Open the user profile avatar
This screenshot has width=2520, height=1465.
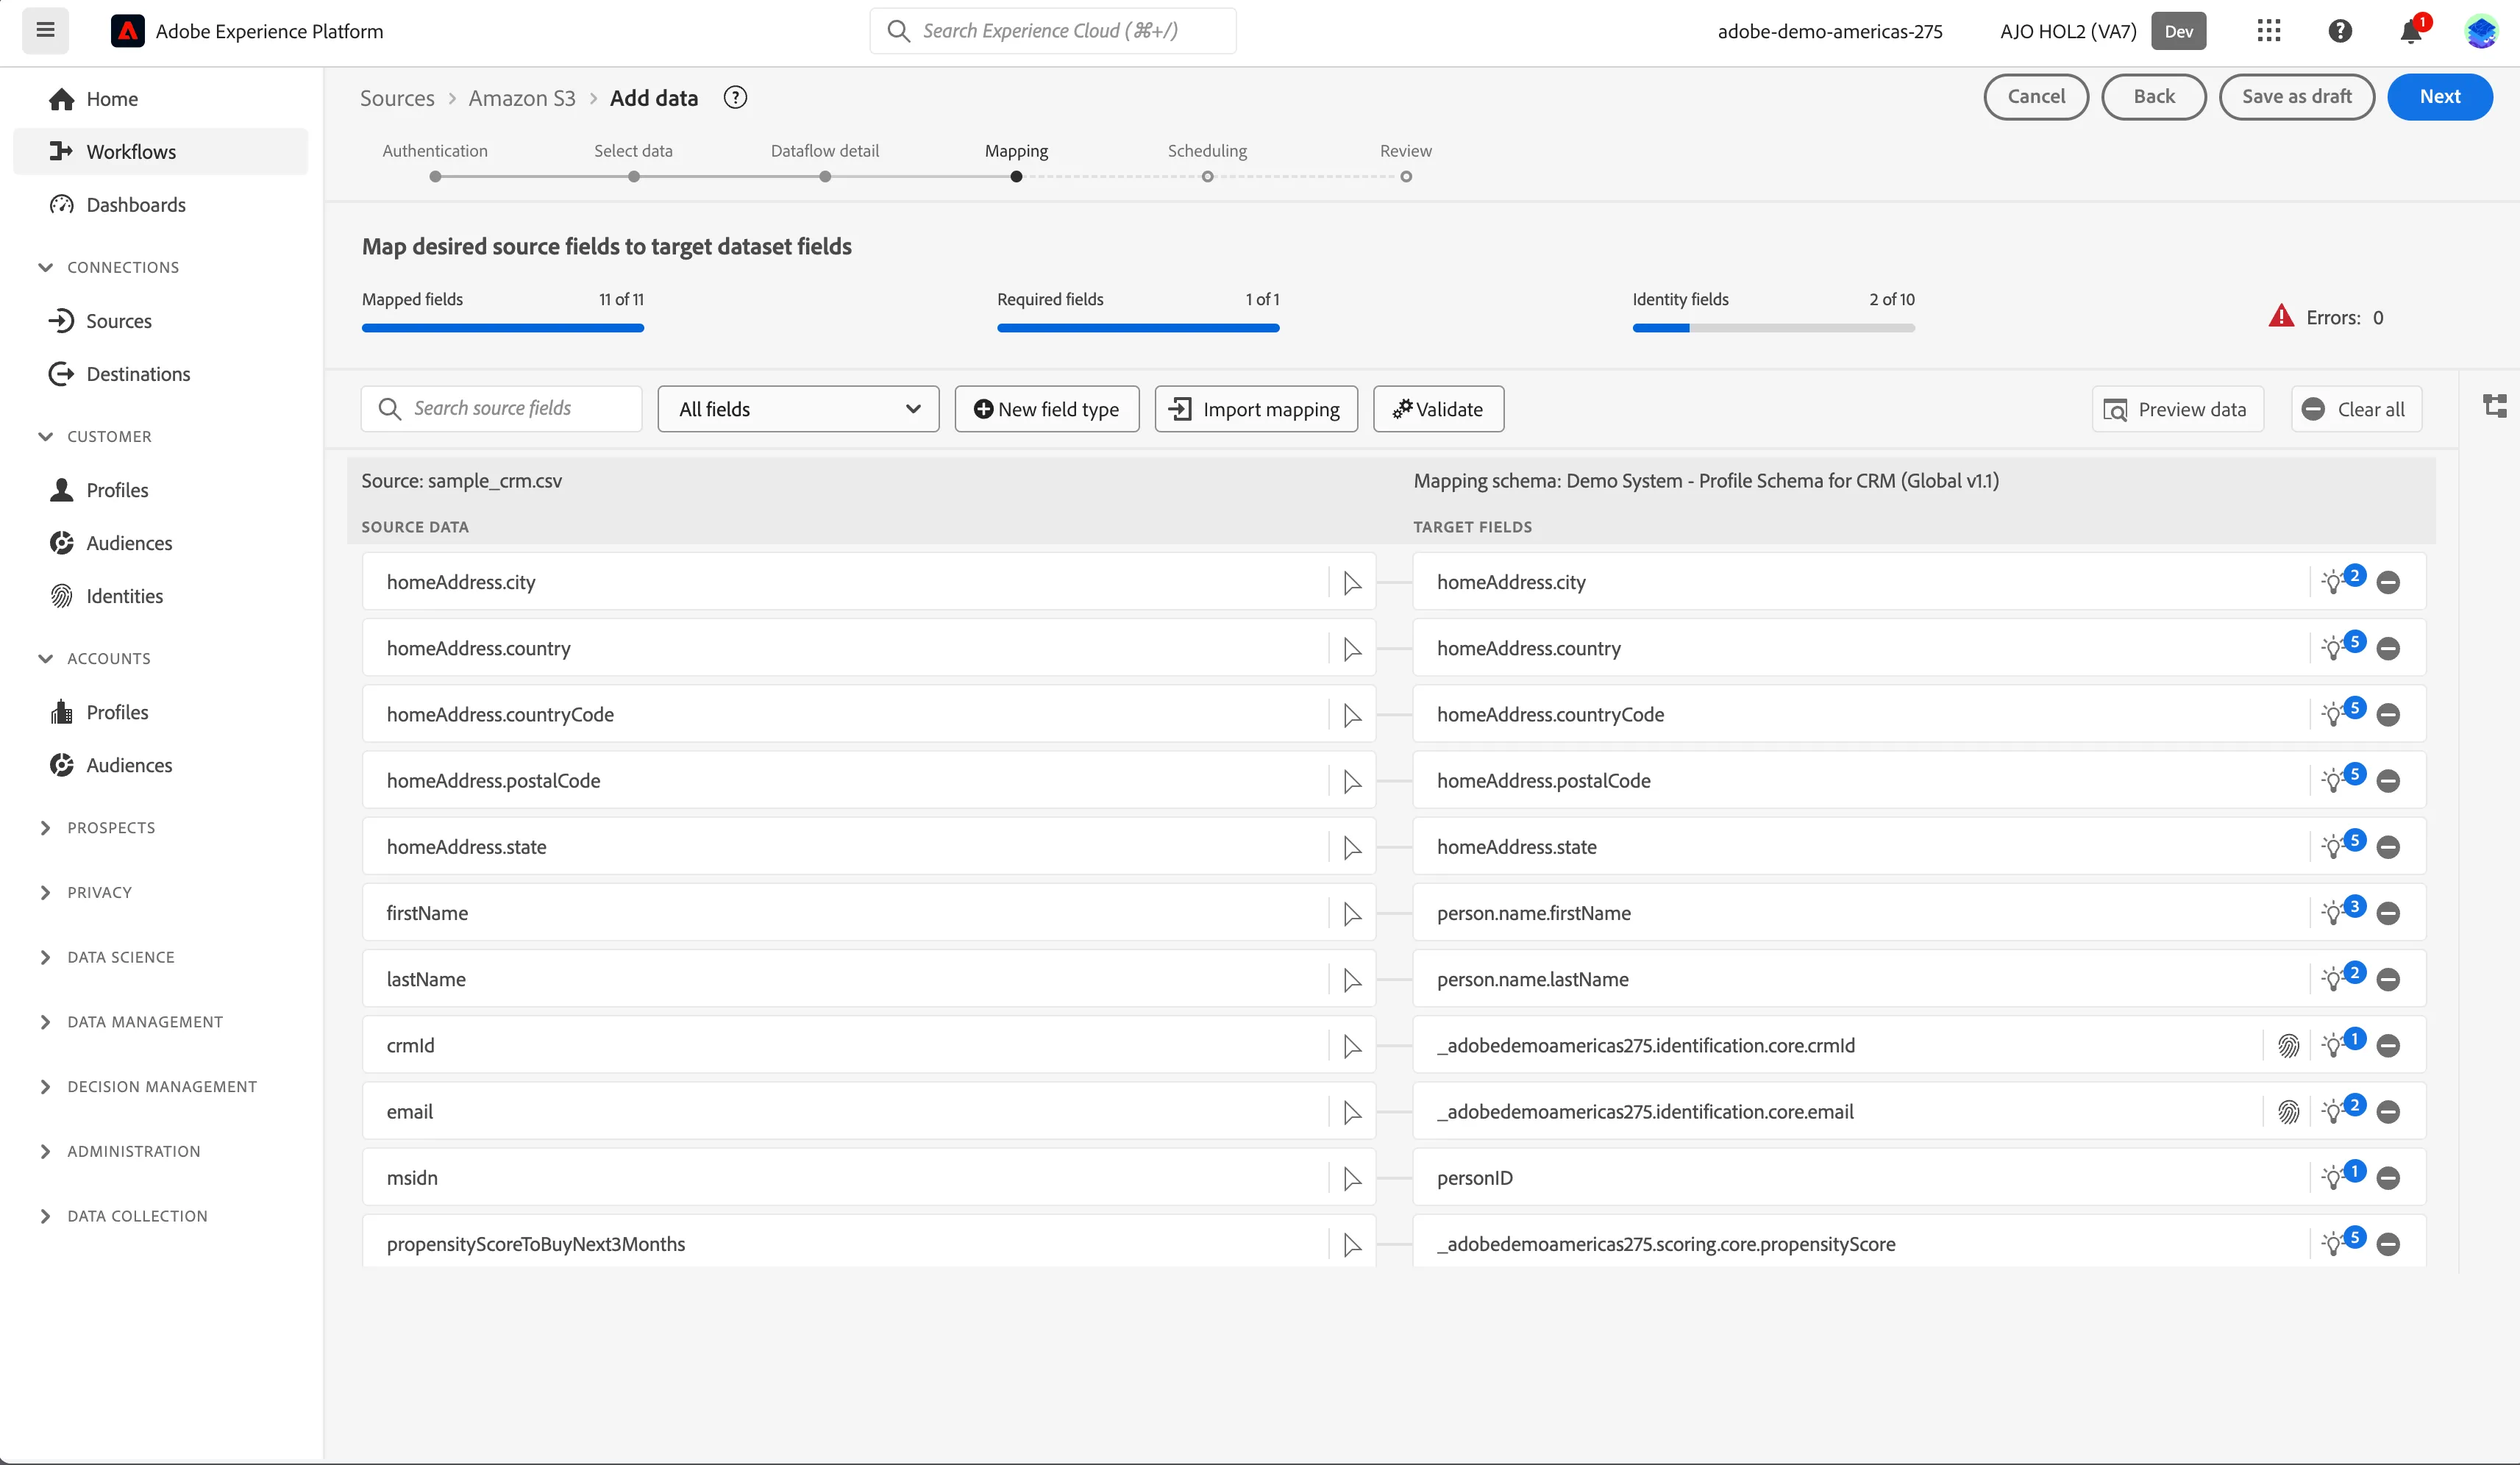click(x=2481, y=31)
